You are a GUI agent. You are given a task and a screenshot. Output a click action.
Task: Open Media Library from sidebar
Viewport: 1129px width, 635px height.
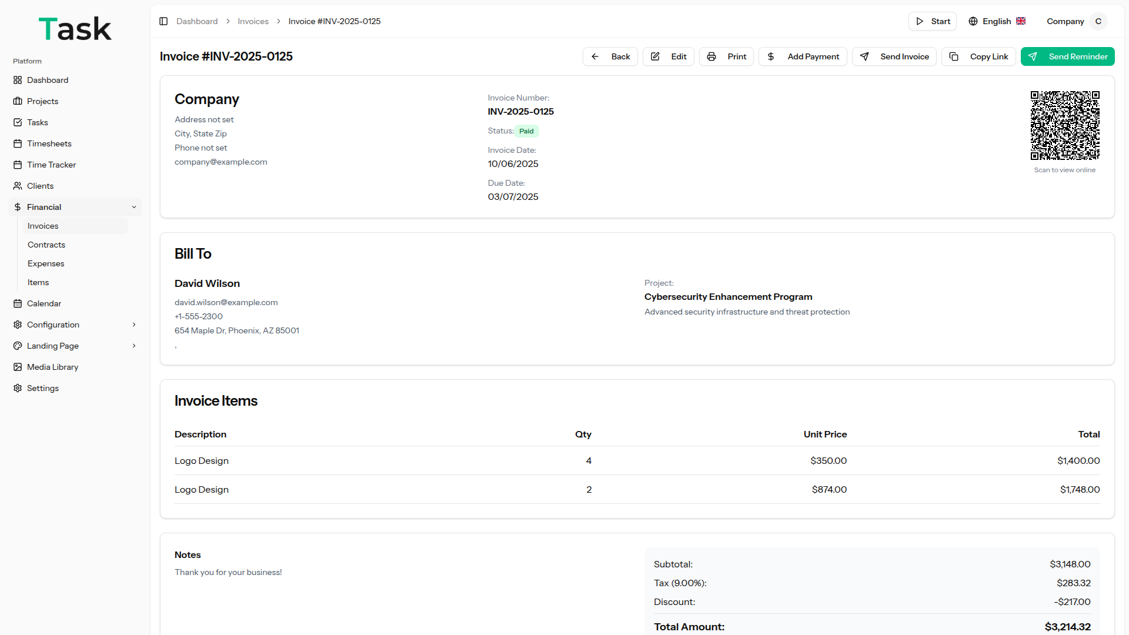(x=52, y=367)
